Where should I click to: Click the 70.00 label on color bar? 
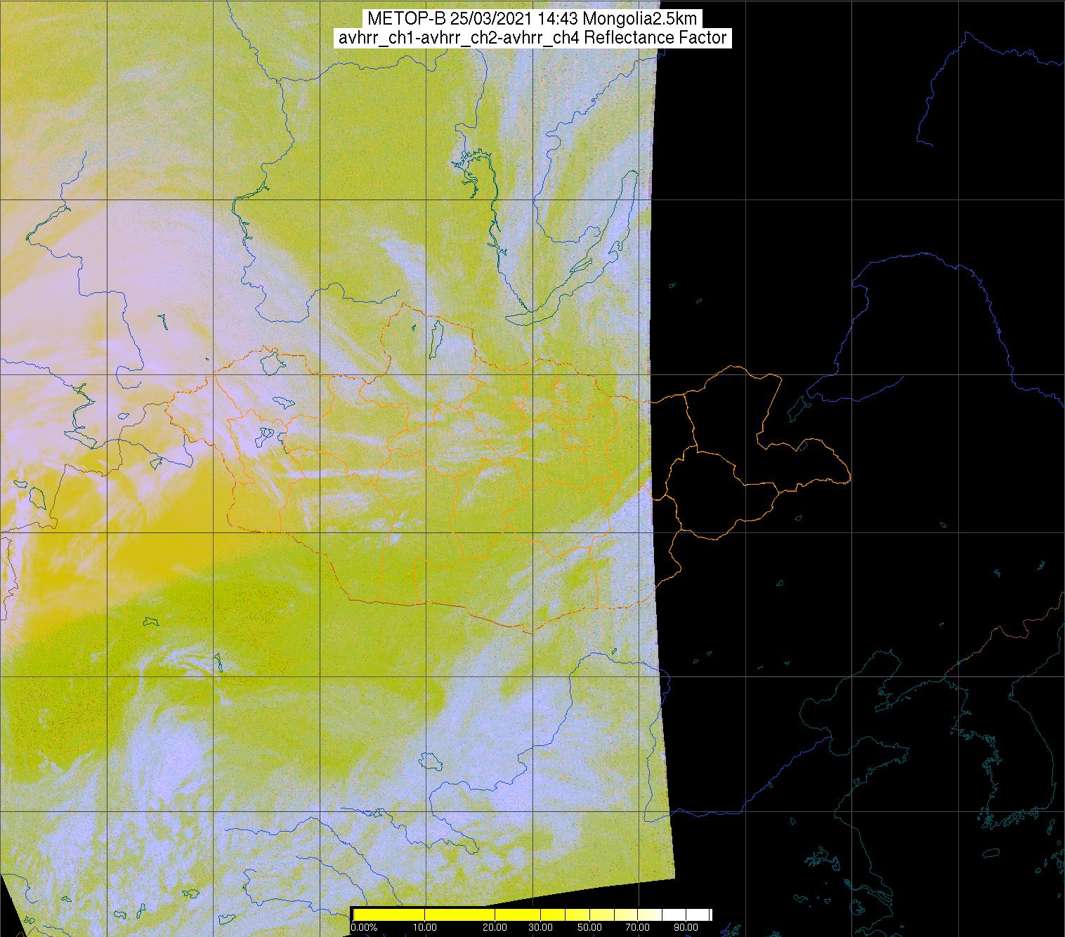(638, 928)
